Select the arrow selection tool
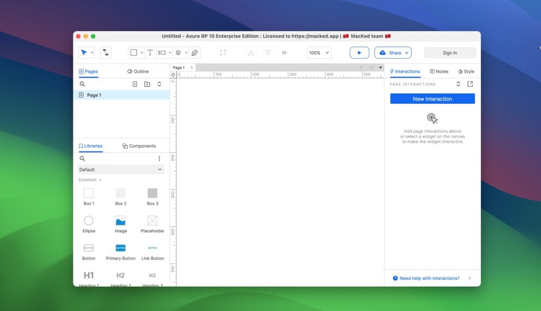Screen dimensions: 541x311 click(83, 52)
